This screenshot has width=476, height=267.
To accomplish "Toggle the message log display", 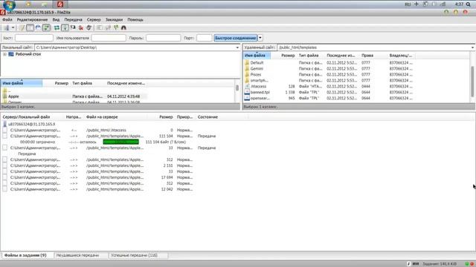I will (x=22, y=27).
